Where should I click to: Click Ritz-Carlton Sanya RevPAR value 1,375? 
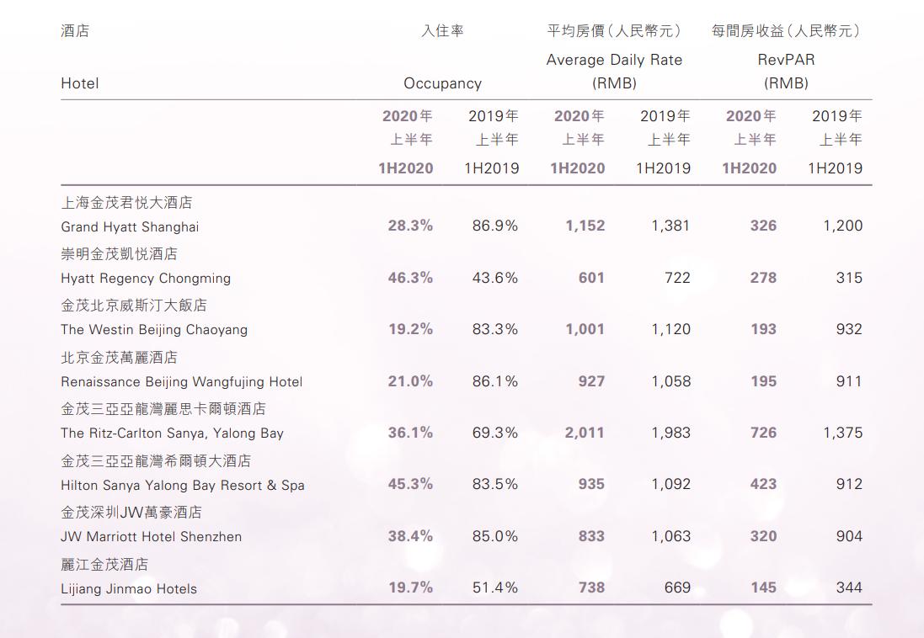pyautogui.click(x=842, y=433)
